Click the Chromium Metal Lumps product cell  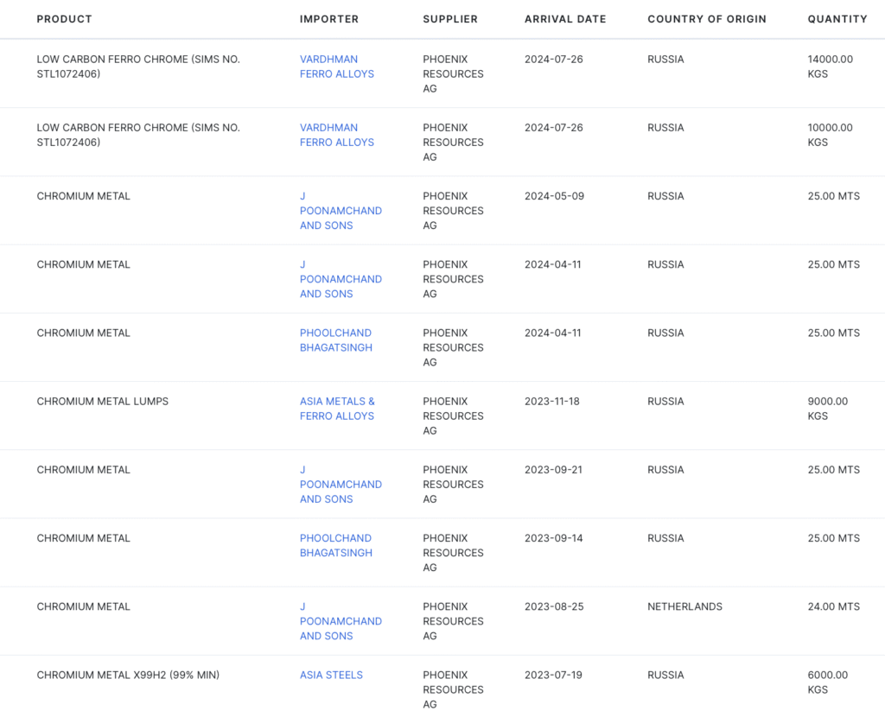coord(102,402)
